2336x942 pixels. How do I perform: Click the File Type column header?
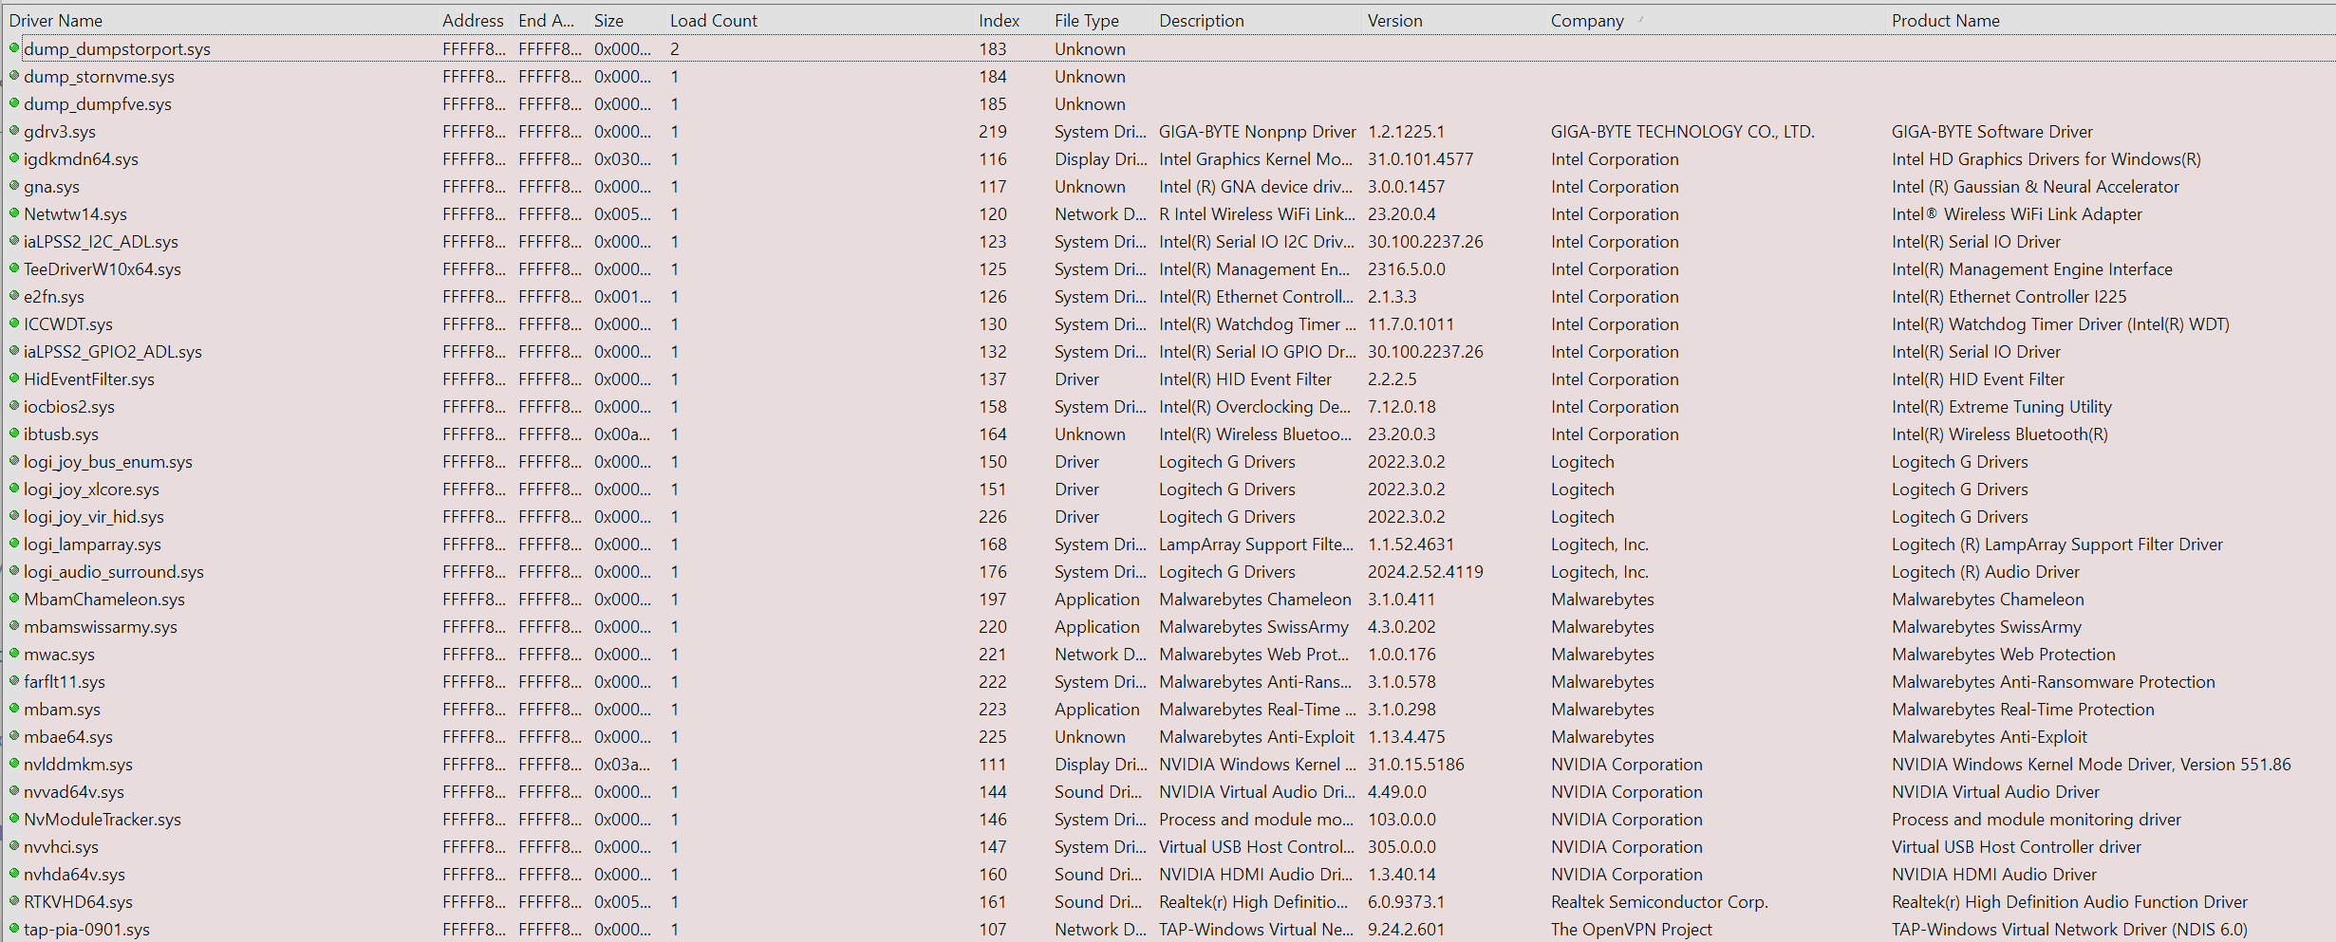tap(1087, 20)
